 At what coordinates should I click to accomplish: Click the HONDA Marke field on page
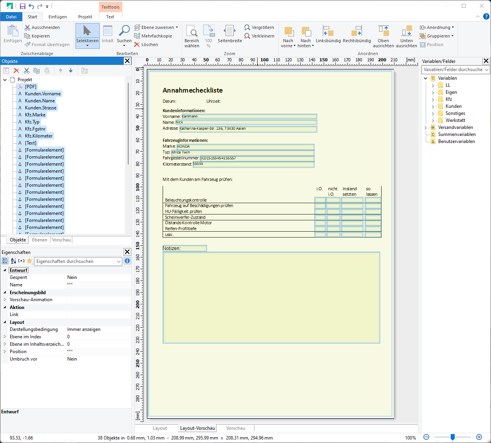[245, 146]
